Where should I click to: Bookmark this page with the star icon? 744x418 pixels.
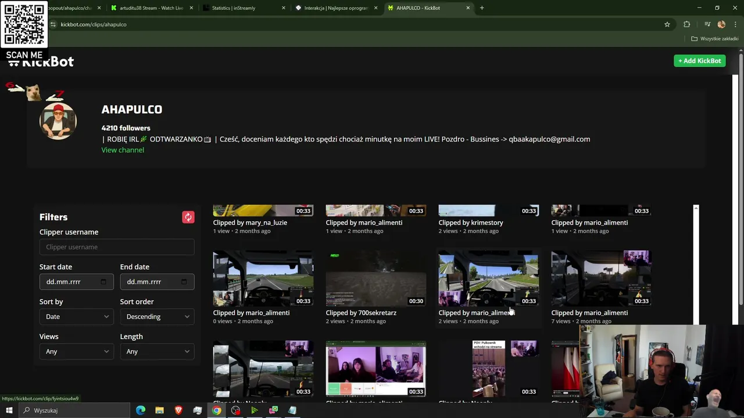coord(667,24)
